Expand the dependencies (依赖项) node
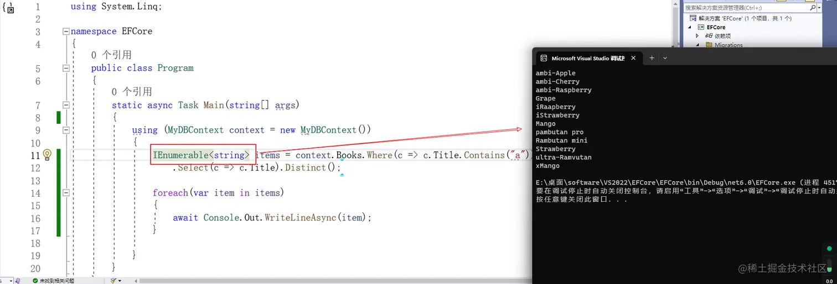Viewport: 837px width, 284px height. coord(697,36)
